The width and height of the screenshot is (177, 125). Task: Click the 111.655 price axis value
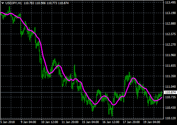[170, 66]
